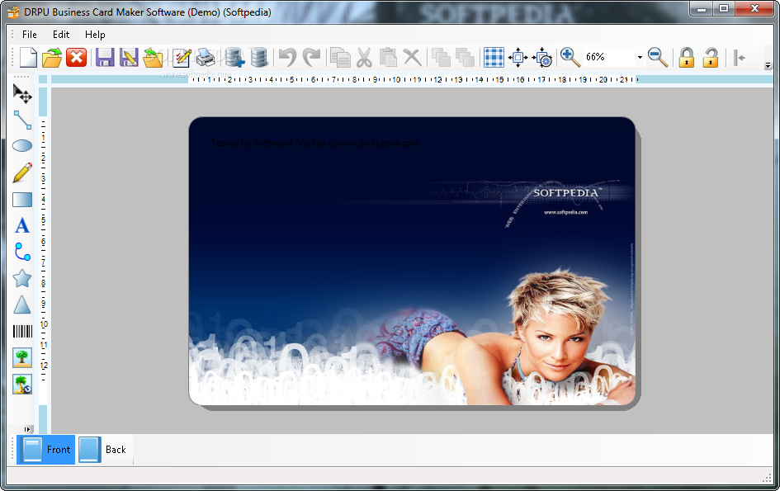Toggle the grid display
The height and width of the screenshot is (491, 780).
tap(494, 57)
